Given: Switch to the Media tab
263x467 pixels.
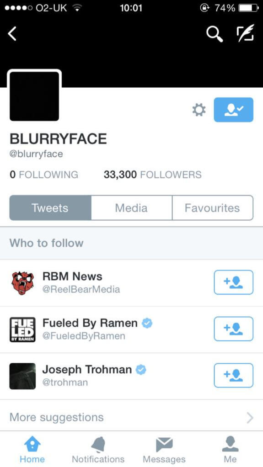Looking at the screenshot, I should [132, 207].
